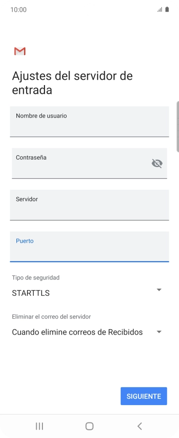The height and width of the screenshot is (438, 179).
Task: Tap the signal strength icon
Action: click(x=160, y=10)
